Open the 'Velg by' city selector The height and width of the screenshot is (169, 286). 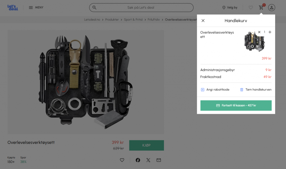(230, 8)
